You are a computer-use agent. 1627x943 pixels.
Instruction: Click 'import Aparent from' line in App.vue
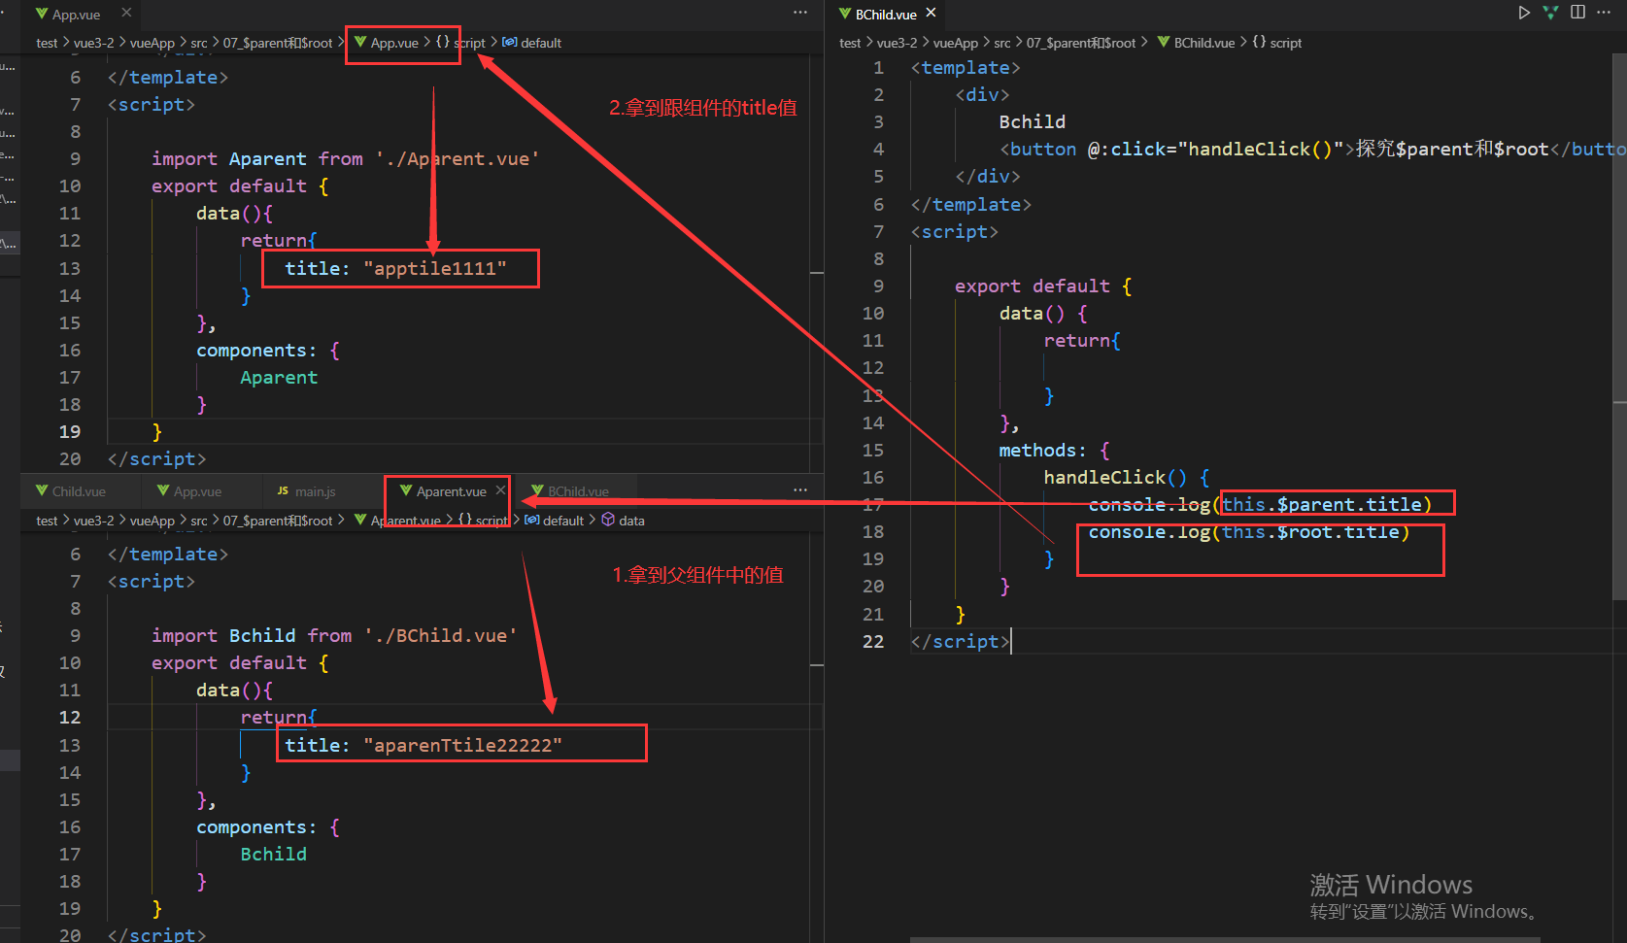[345, 158]
